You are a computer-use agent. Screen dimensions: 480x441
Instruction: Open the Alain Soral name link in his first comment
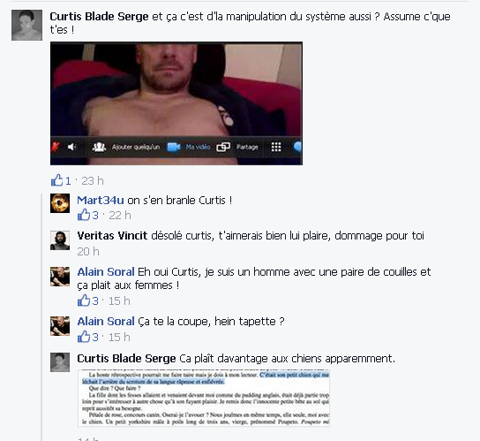[106, 271]
